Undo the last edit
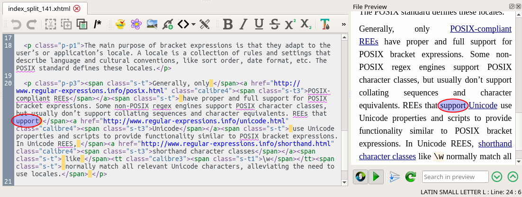The width and height of the screenshot is (522, 197). pyautogui.click(x=16, y=24)
